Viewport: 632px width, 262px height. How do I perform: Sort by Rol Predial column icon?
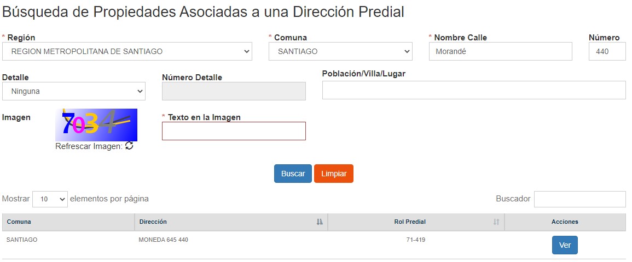(496, 222)
